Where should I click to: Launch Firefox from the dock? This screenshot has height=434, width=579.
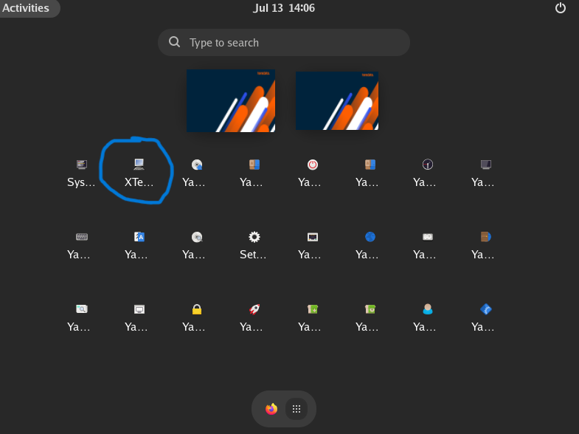click(x=271, y=409)
